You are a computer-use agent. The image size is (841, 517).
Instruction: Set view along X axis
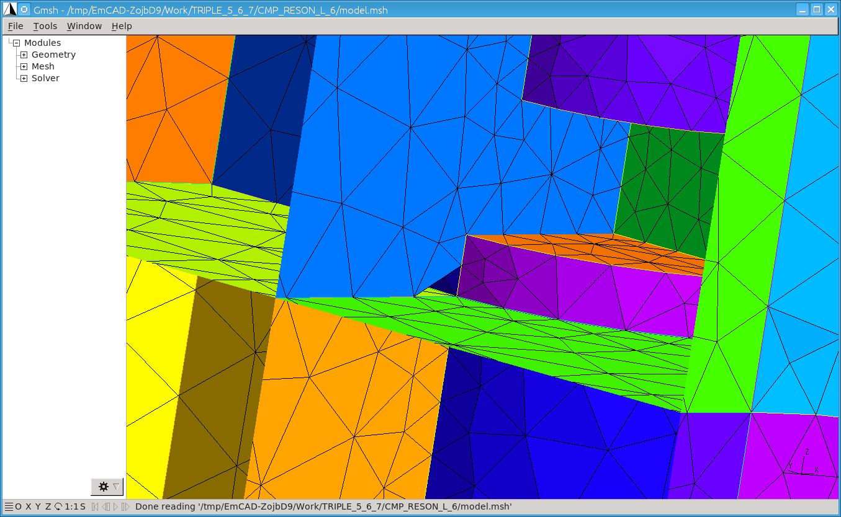(29, 506)
